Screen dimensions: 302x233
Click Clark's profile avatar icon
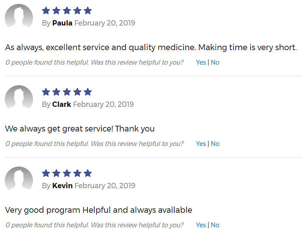point(19,97)
